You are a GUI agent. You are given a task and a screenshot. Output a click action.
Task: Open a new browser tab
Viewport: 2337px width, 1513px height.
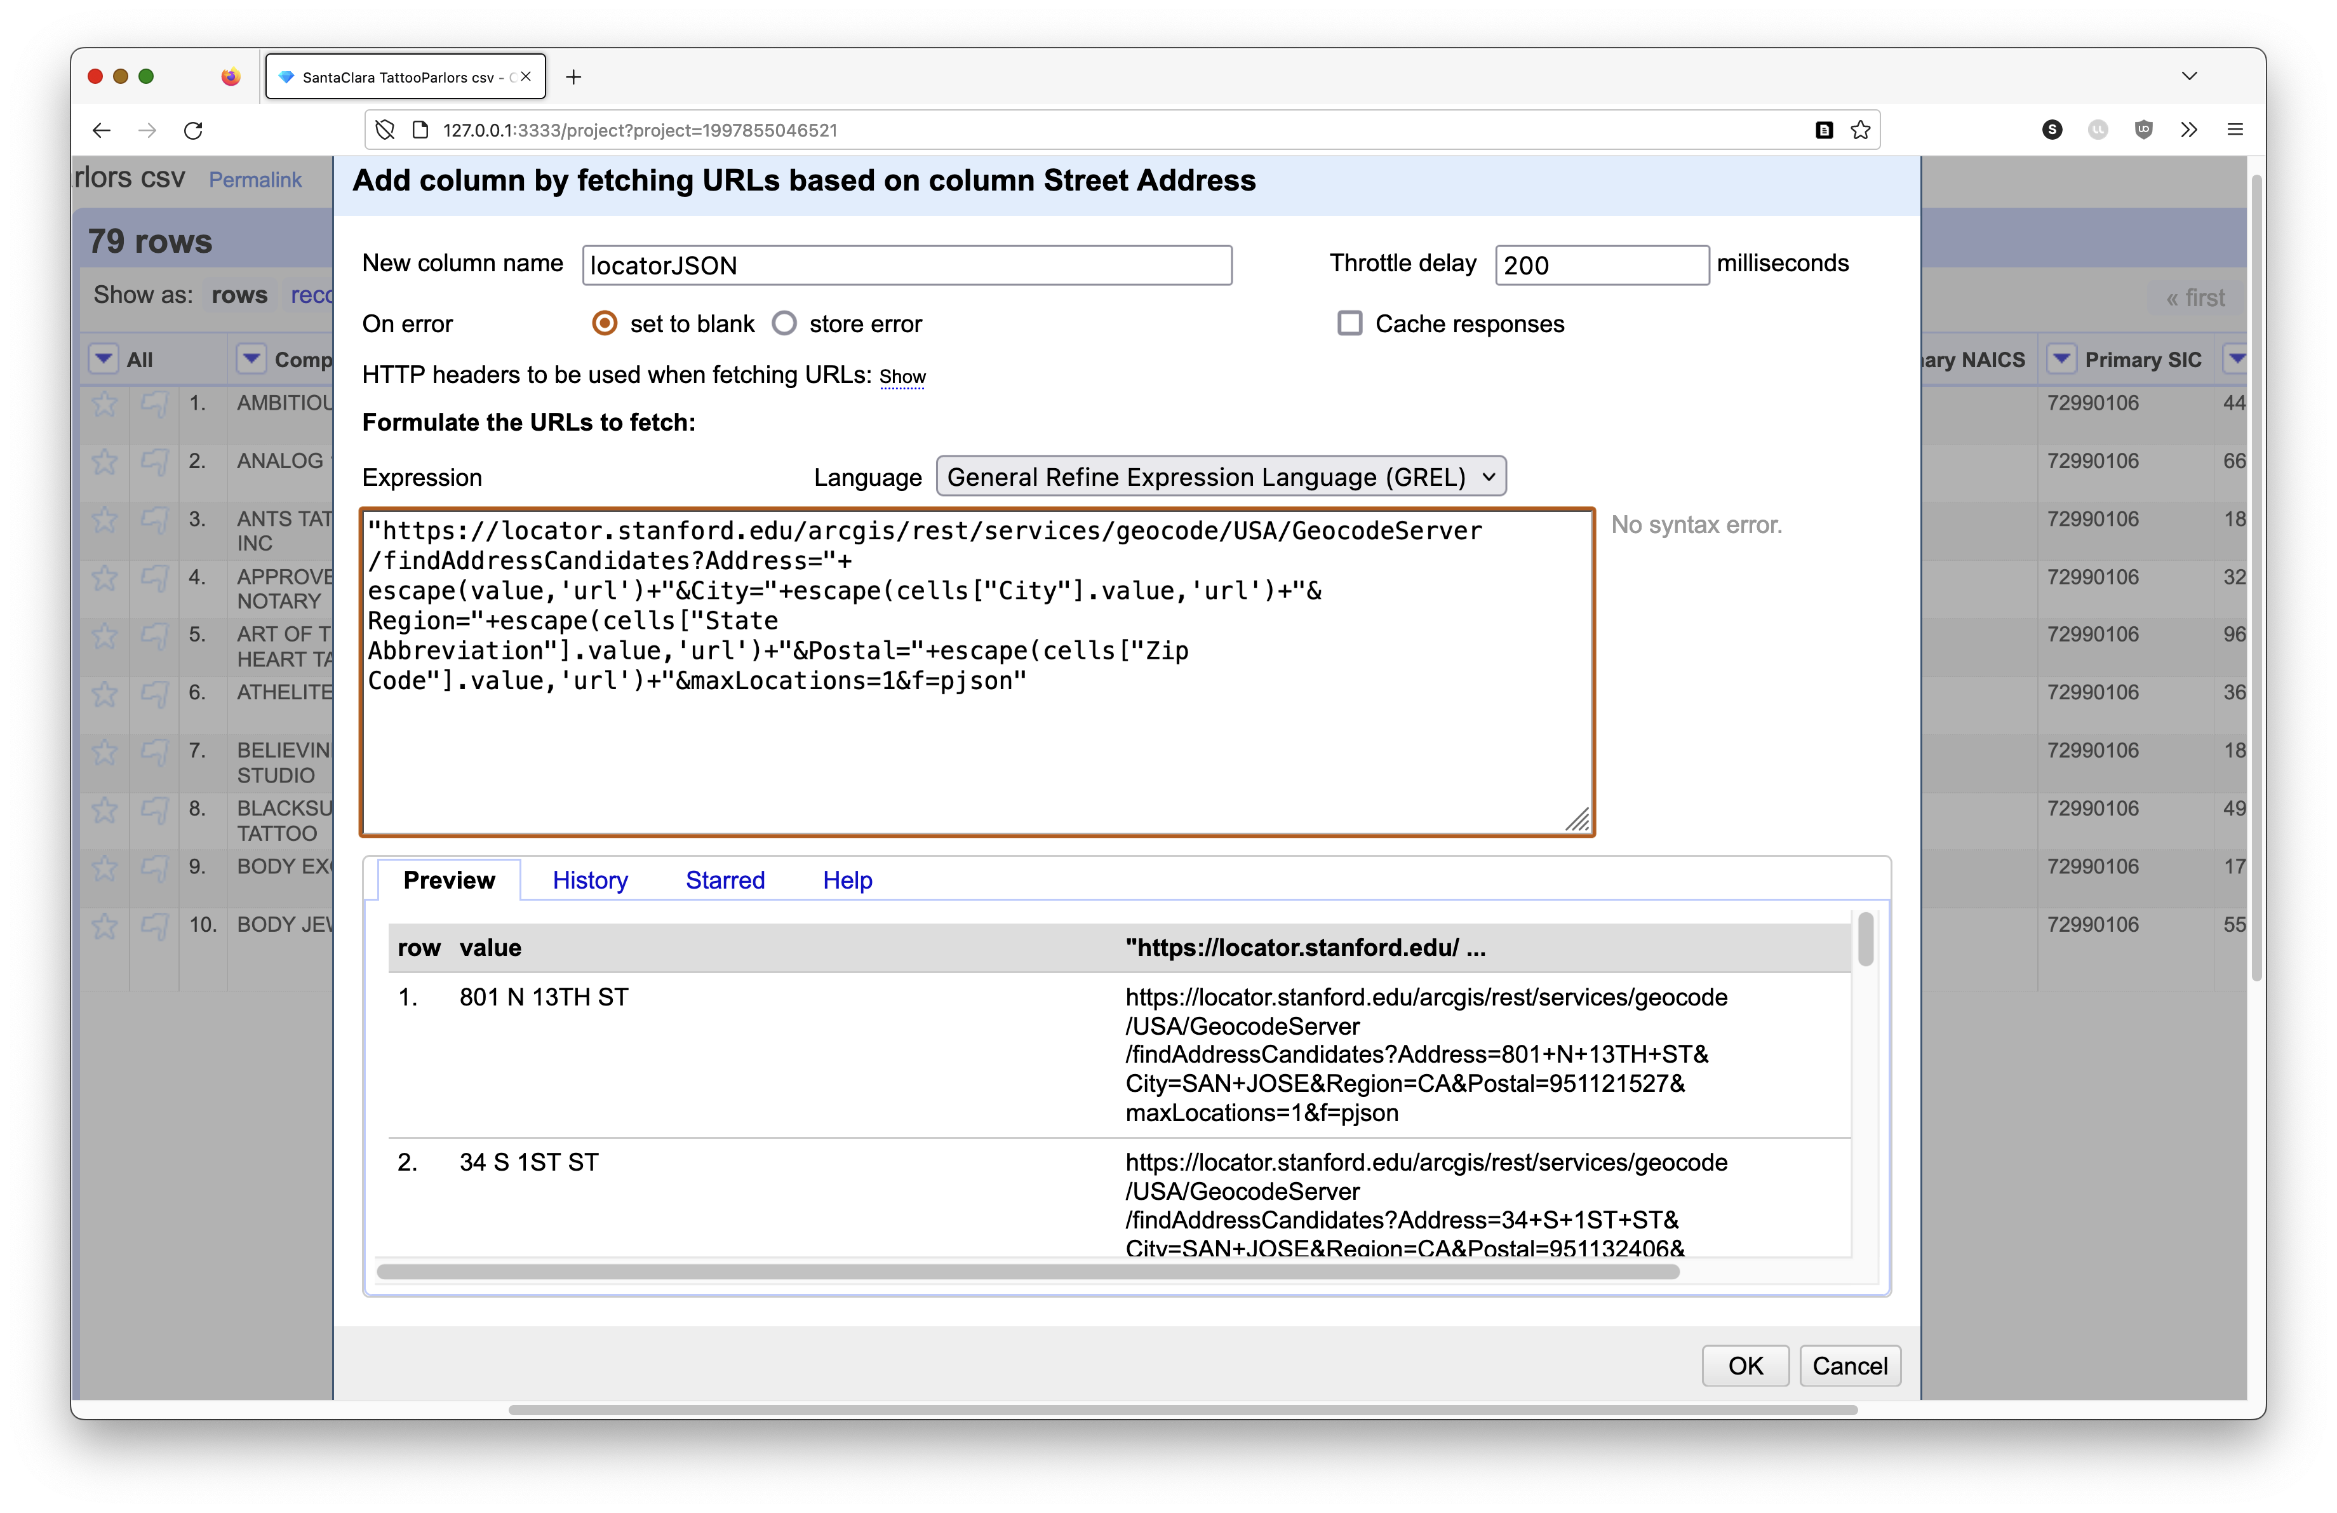pos(573,77)
